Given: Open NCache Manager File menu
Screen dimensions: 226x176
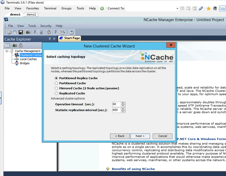Looking at the screenshot, I should 10,26.
